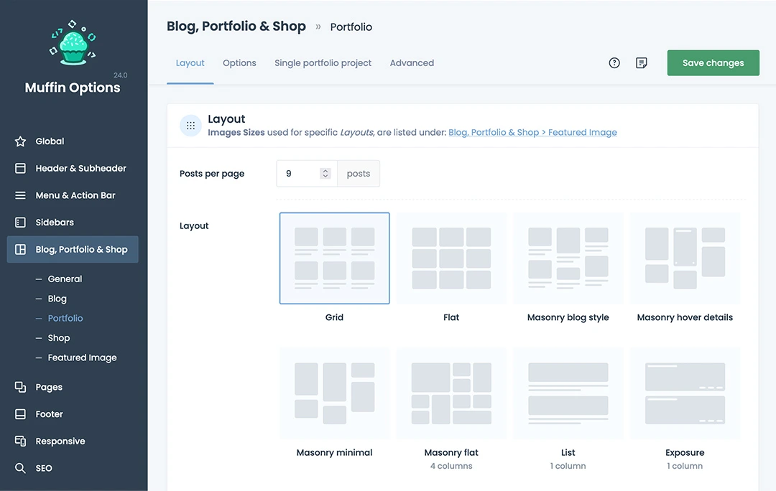Open the Single portfolio project tab
This screenshot has height=491, width=776.
point(323,63)
